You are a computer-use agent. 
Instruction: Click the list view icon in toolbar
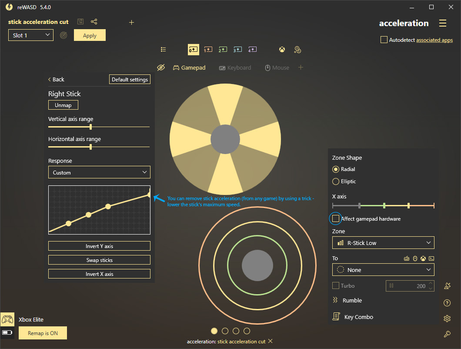click(164, 50)
